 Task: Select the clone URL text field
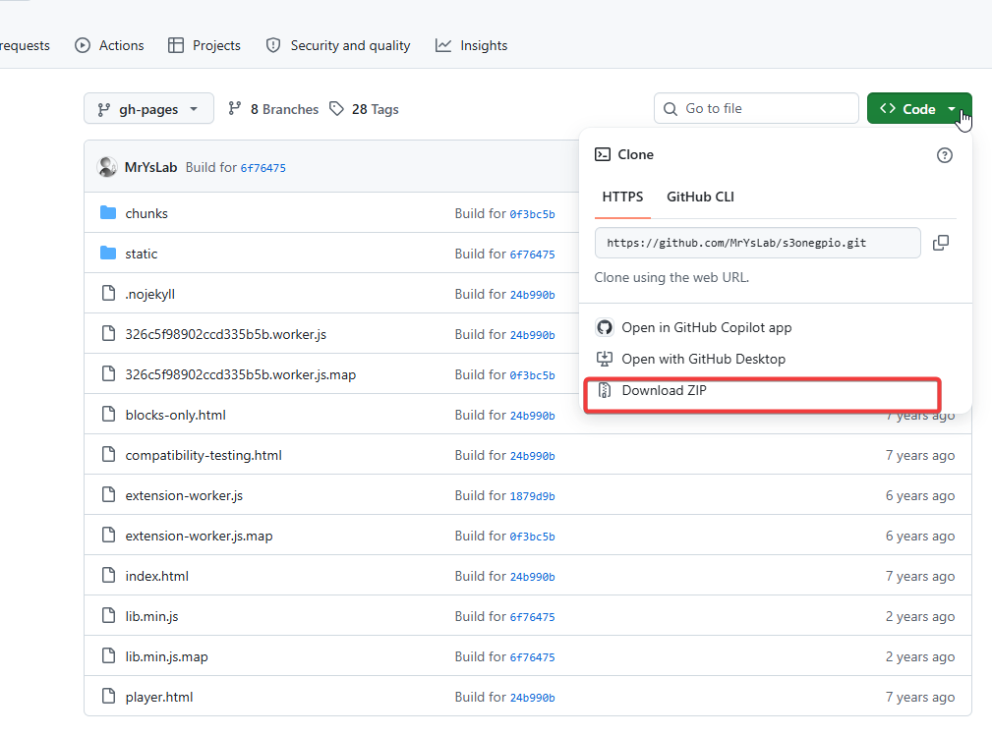coord(757,243)
